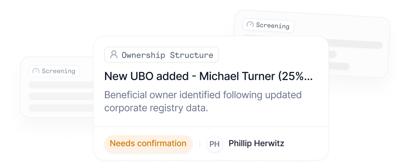This screenshot has height=165, width=411.
Task: Click gauge icon on left Screening card
Action: (36, 71)
